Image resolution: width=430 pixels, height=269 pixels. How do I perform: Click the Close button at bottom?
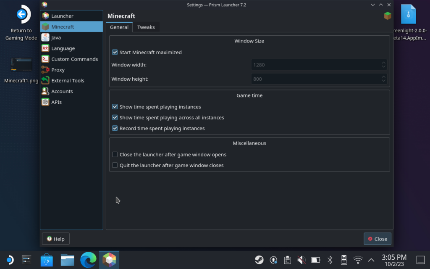(378, 239)
